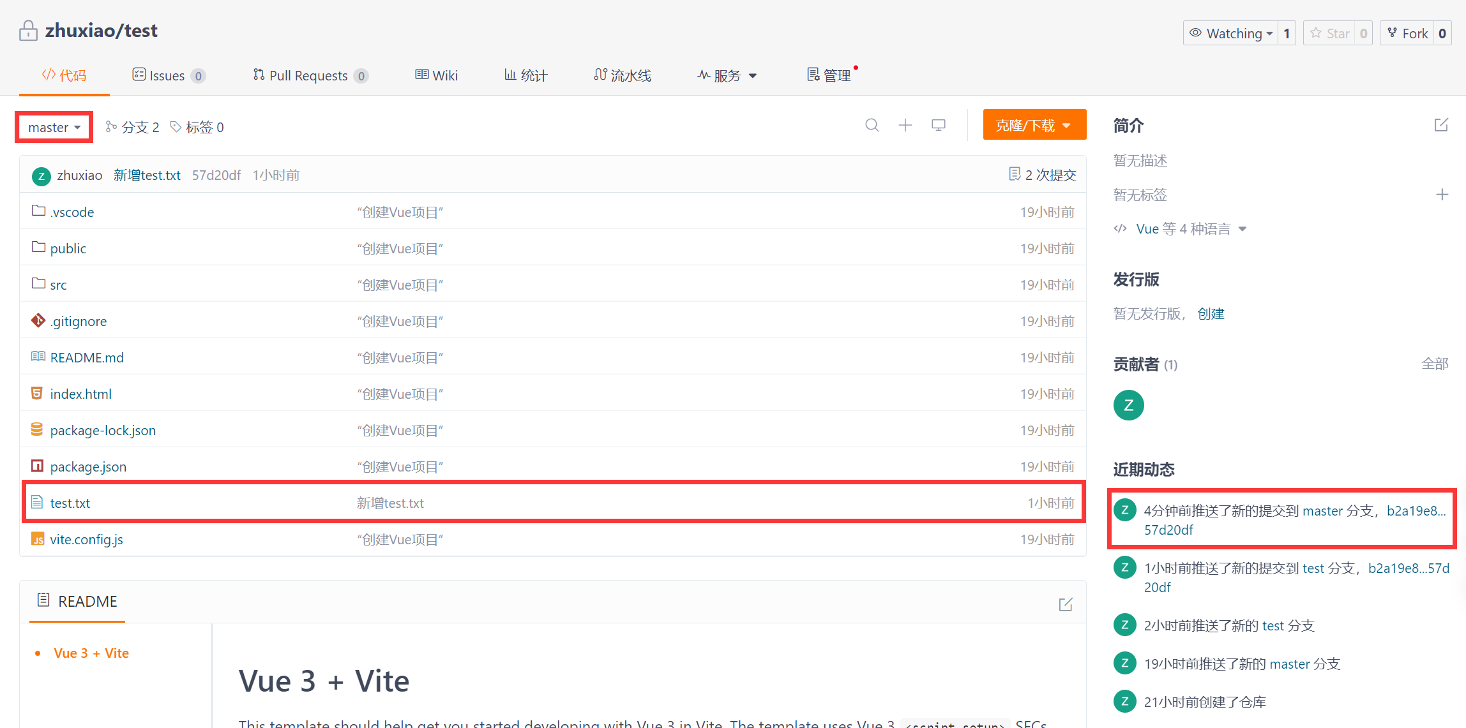
Task: Click the repository search magnifier icon
Action: [x=872, y=125]
